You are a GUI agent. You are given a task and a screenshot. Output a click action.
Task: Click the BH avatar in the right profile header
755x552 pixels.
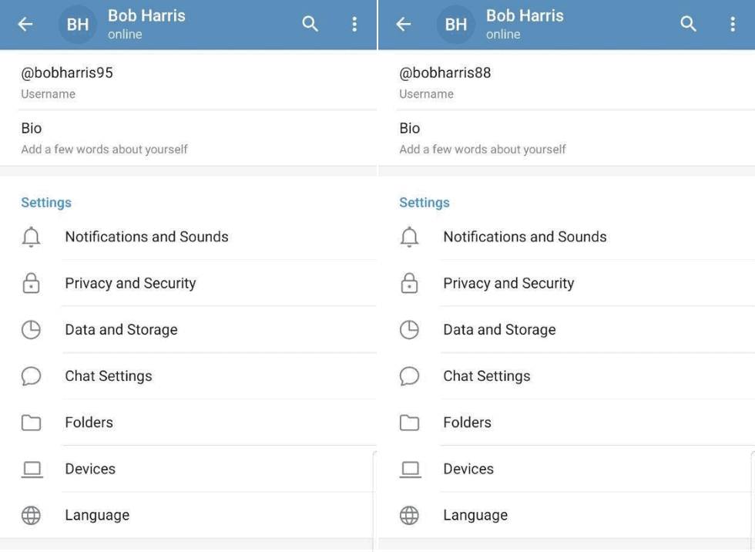[456, 25]
